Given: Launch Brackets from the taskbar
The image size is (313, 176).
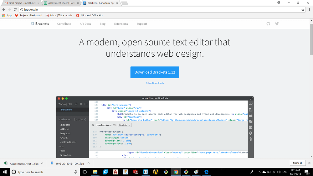Looking at the screenshot, I should point(146,172).
